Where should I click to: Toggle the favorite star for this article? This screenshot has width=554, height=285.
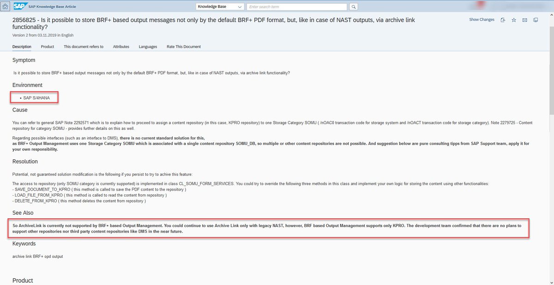[x=514, y=20]
